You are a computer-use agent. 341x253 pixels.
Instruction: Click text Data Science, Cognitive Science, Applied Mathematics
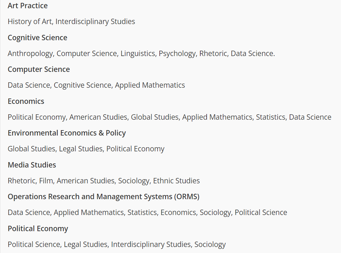point(96,85)
